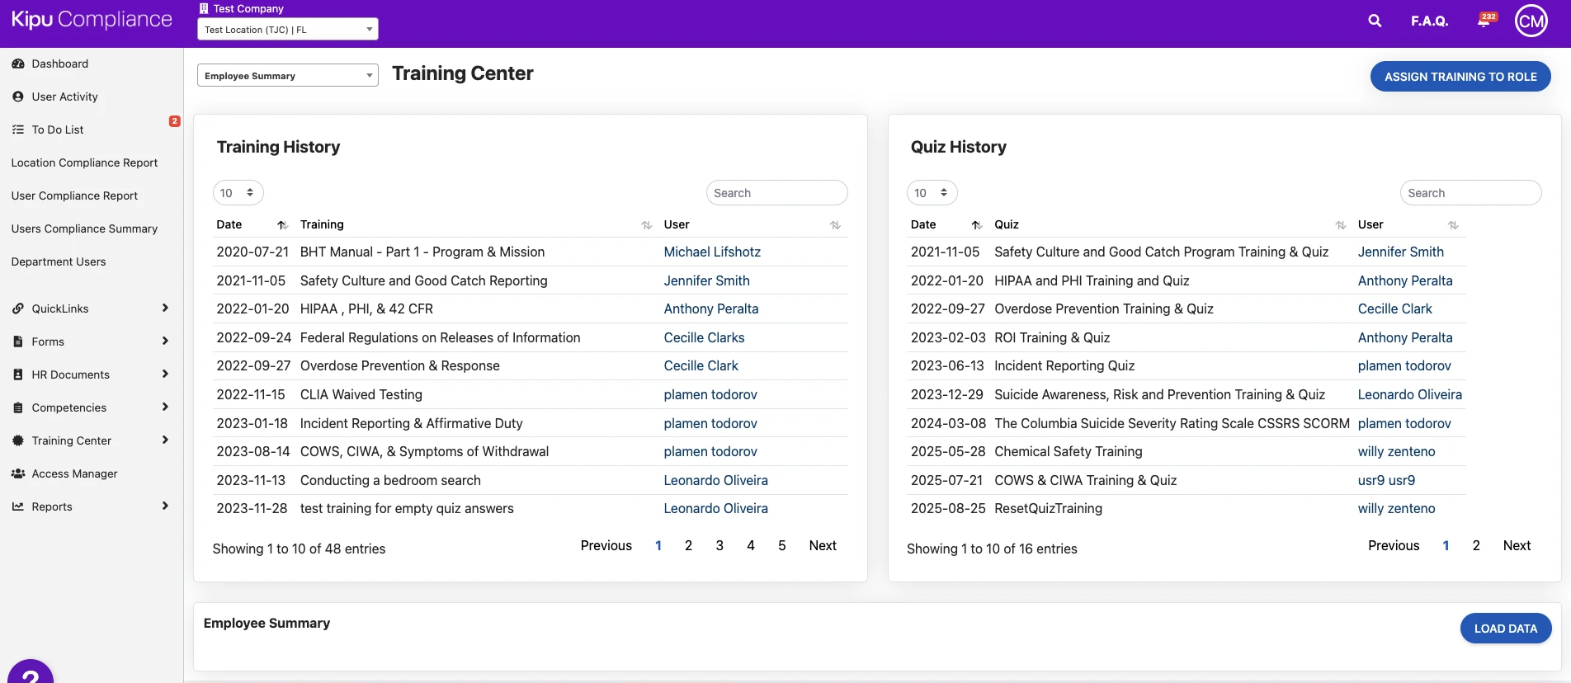Click the Access Manager people icon
The height and width of the screenshot is (683, 1571).
(x=18, y=473)
